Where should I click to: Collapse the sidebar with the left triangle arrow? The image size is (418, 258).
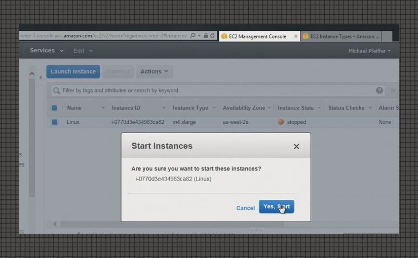click(x=40, y=77)
